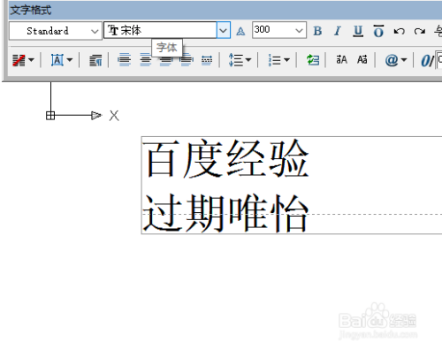Toggle Italic formatting
442x350 pixels.
(x=338, y=31)
